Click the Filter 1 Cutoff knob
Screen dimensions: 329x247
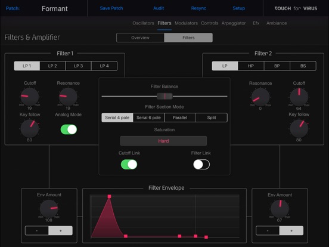[x=30, y=97]
